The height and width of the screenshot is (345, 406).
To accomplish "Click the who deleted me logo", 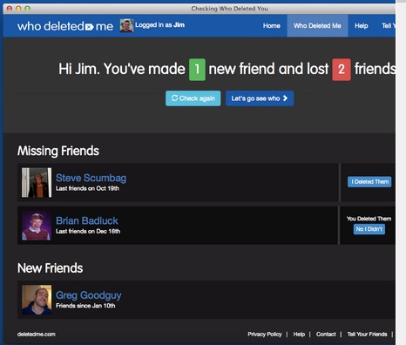I will click(65, 26).
